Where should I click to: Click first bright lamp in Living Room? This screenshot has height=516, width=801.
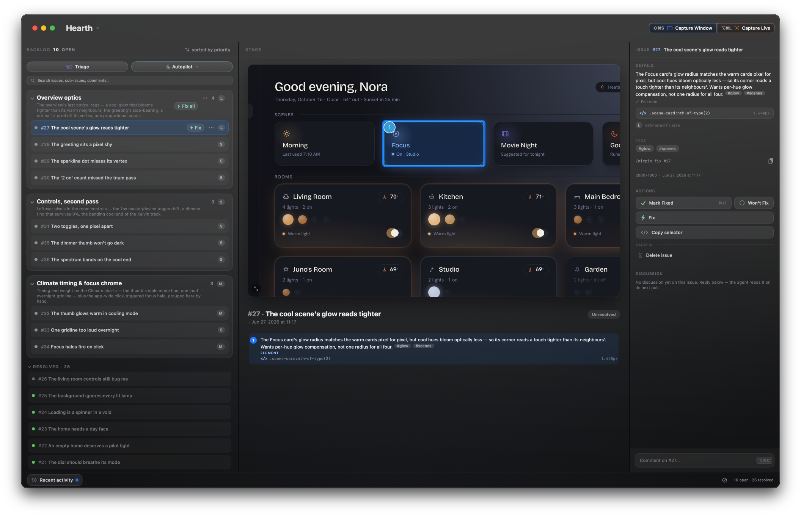288,219
